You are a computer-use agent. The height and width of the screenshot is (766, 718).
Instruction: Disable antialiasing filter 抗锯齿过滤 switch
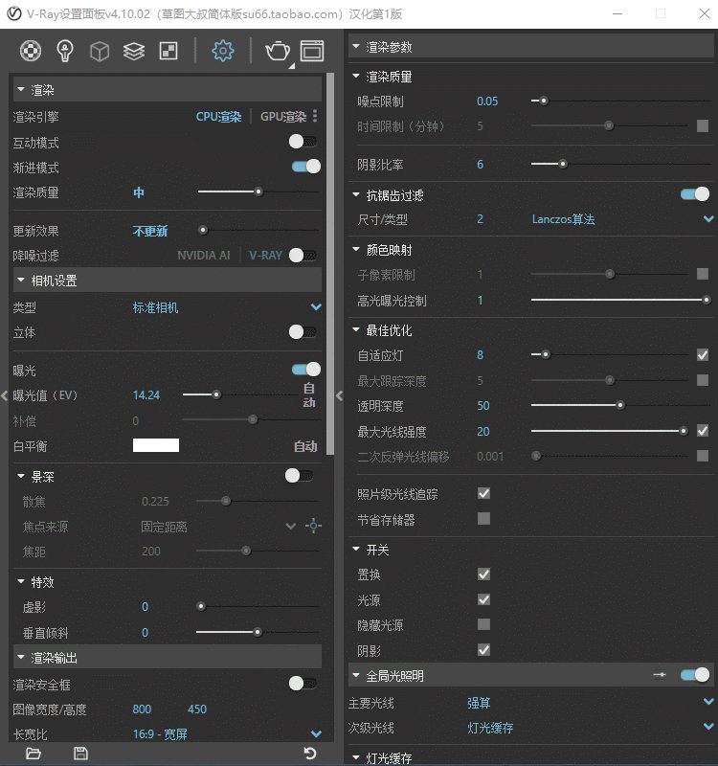(x=695, y=194)
